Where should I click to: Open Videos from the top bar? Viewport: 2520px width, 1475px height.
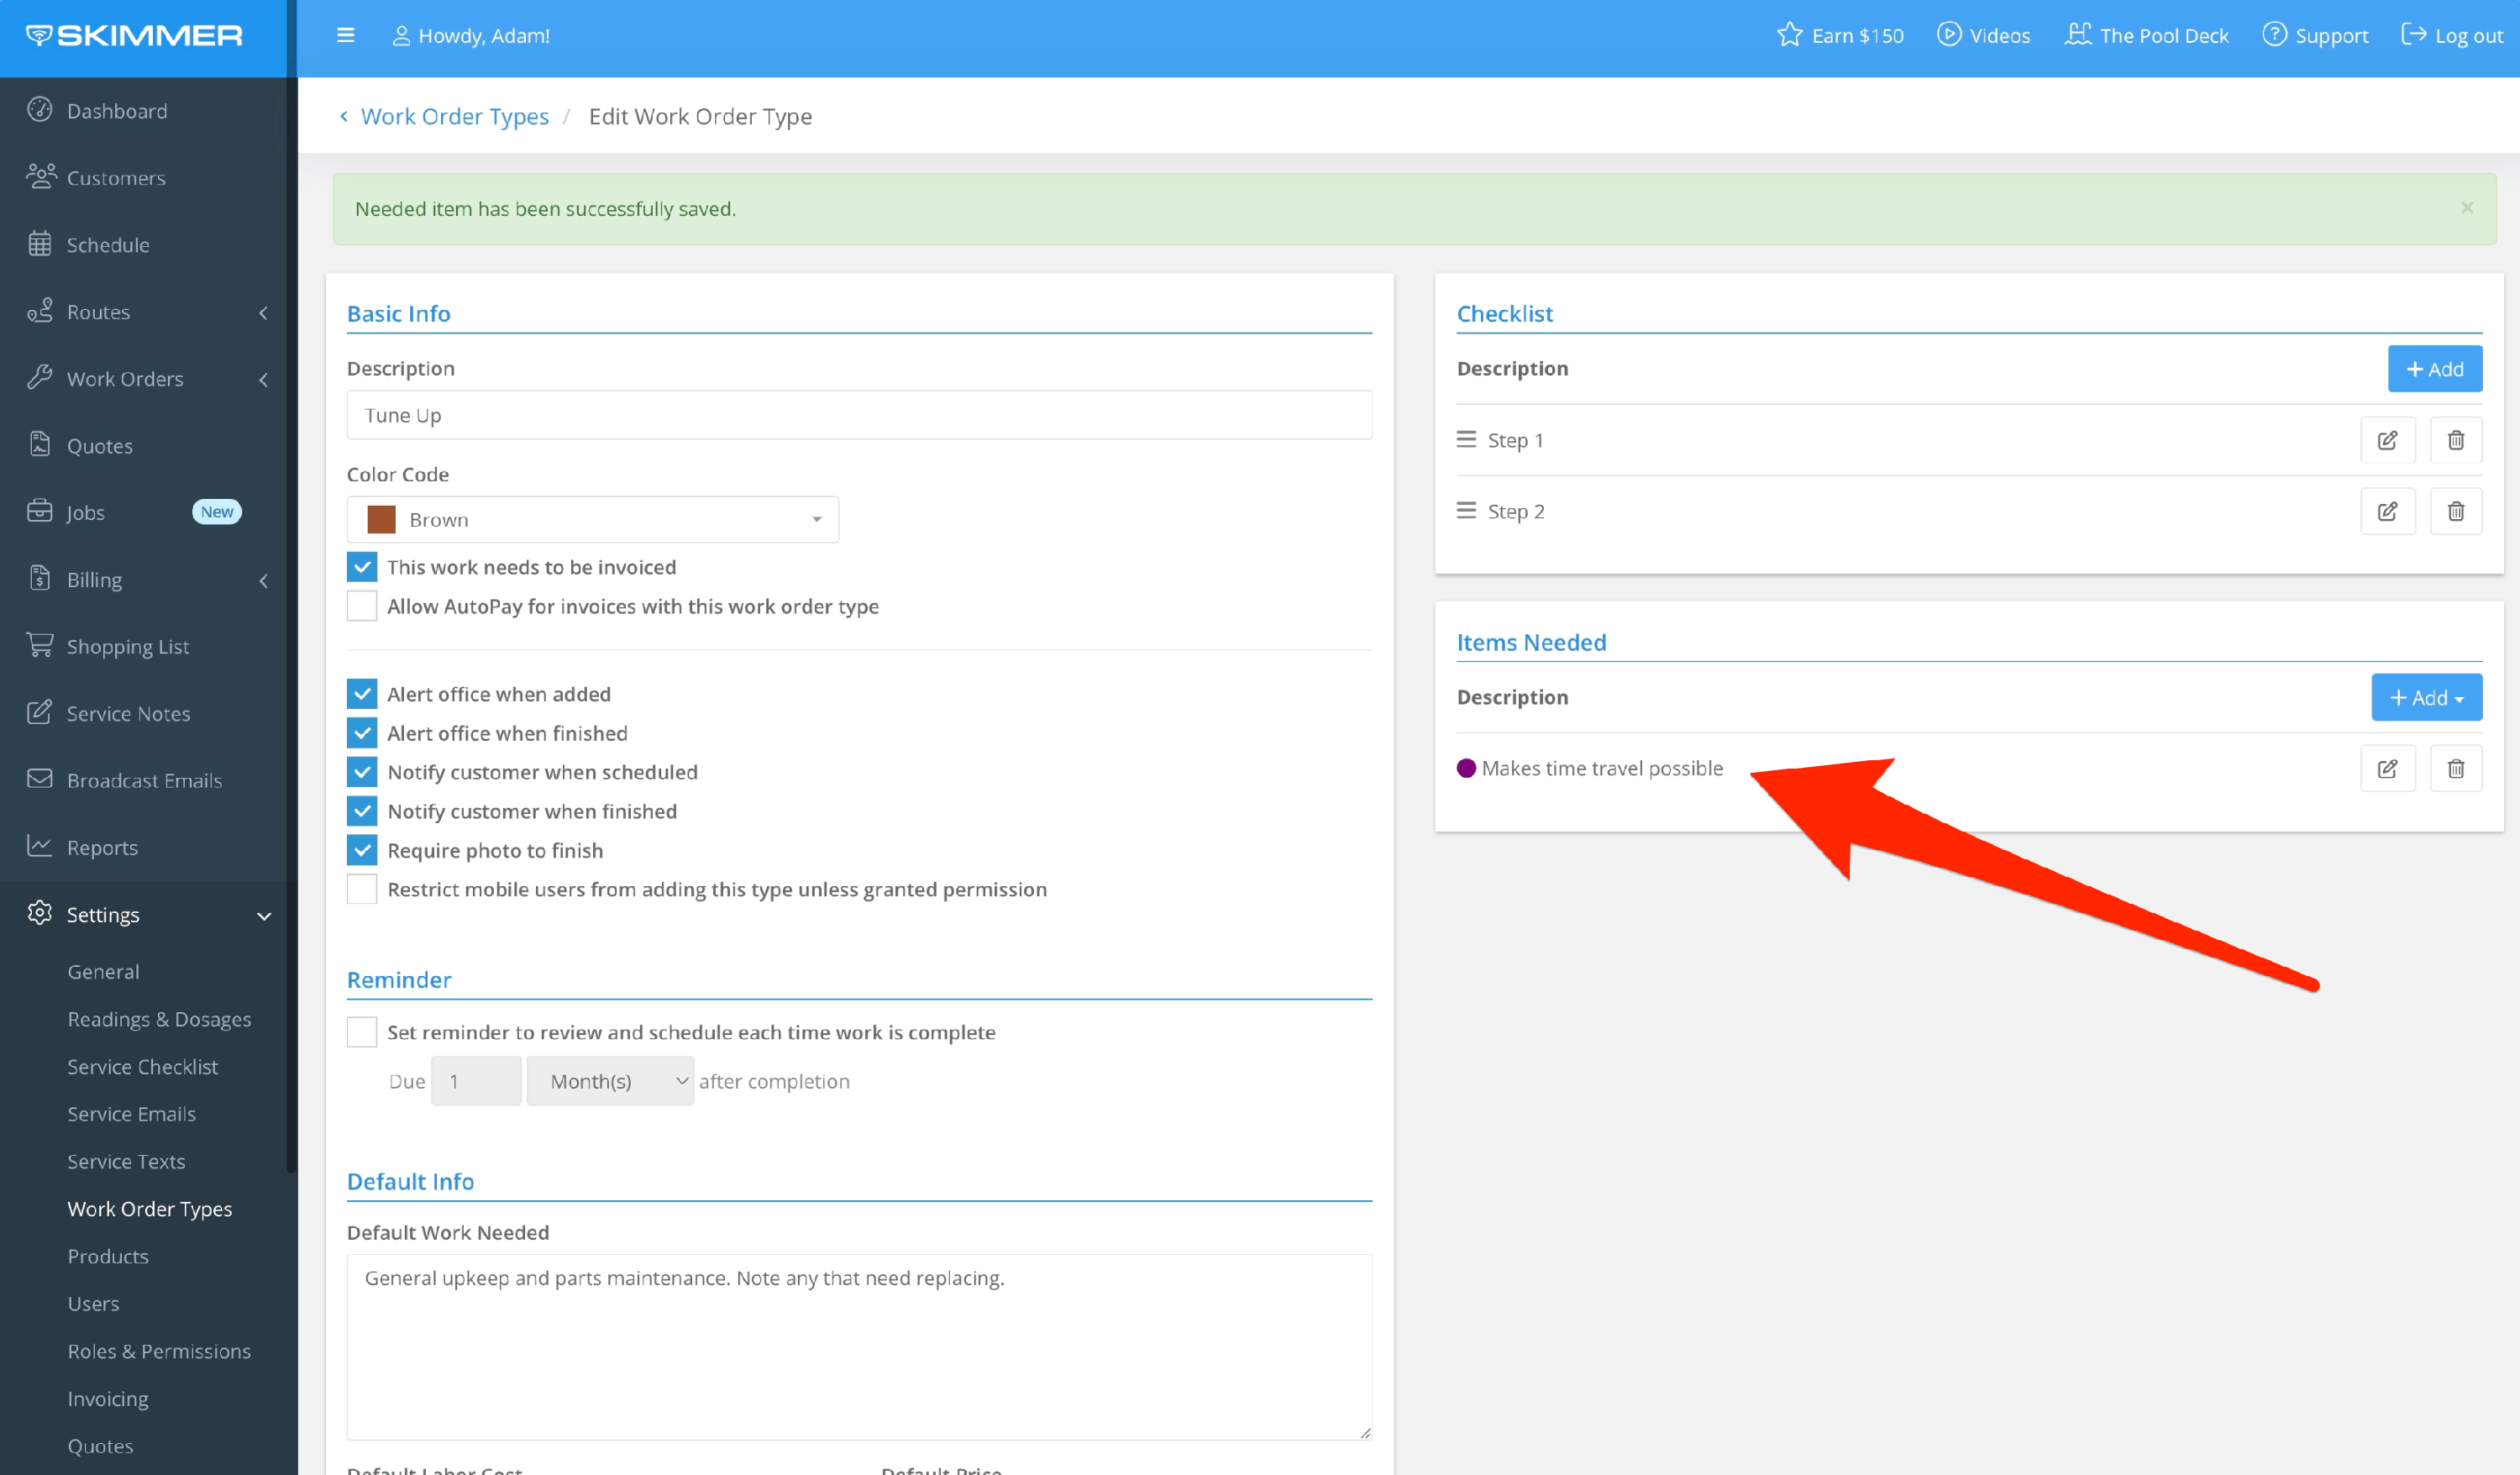(x=1984, y=36)
